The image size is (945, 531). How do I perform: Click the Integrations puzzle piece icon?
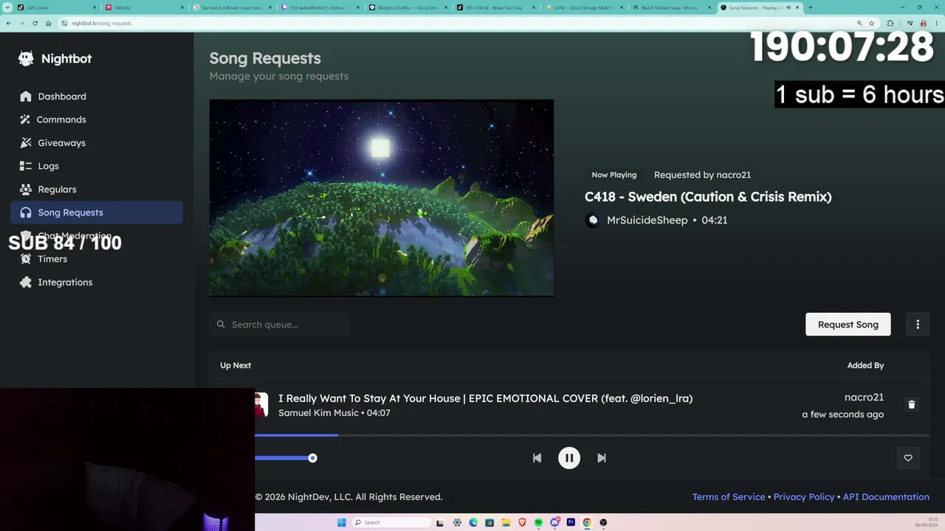click(x=26, y=282)
